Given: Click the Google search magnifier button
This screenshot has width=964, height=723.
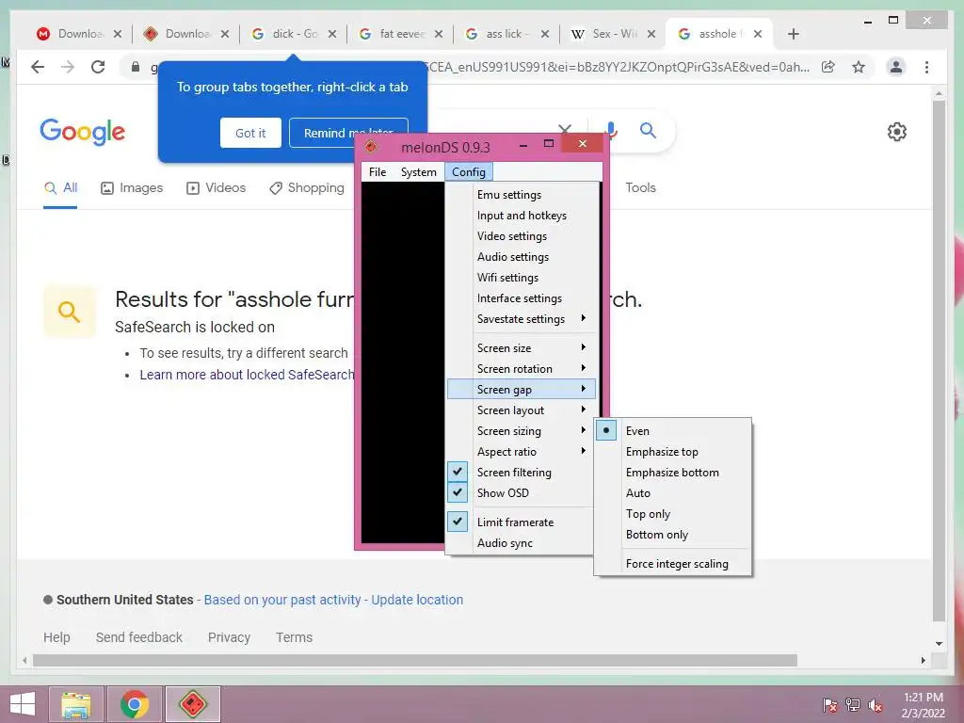Looking at the screenshot, I should click(x=648, y=130).
